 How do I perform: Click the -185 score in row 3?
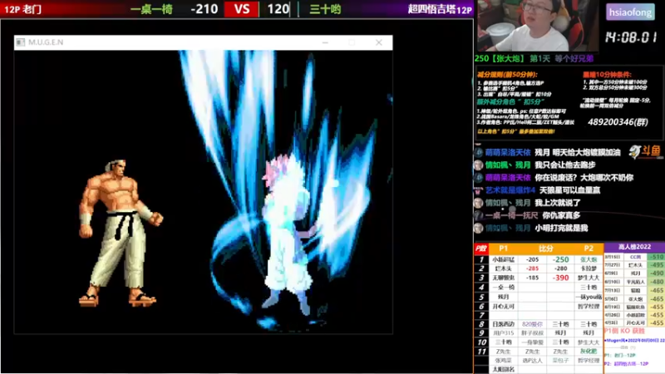coord(532,278)
